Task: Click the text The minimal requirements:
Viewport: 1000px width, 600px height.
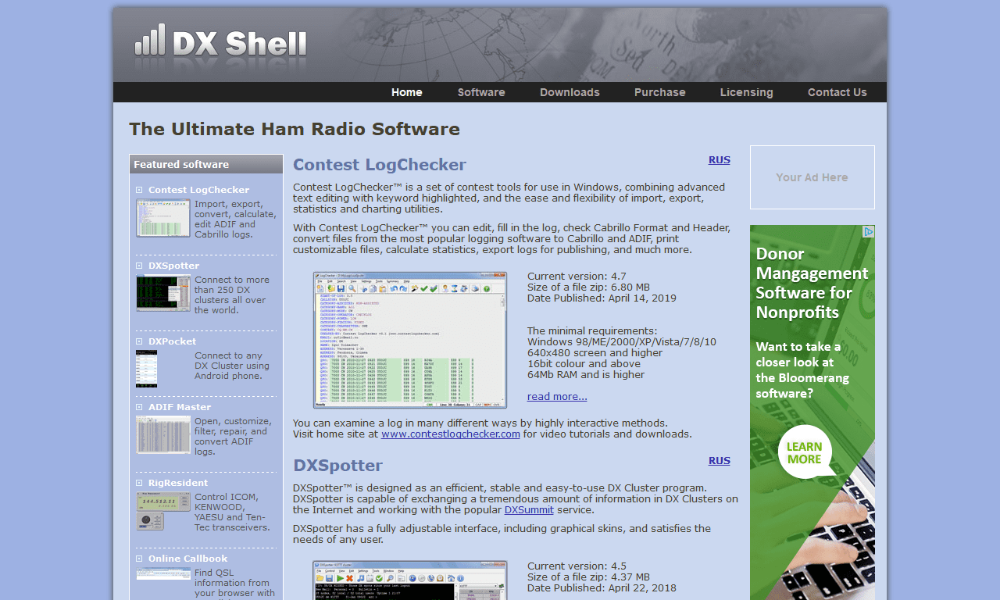Action: [592, 331]
